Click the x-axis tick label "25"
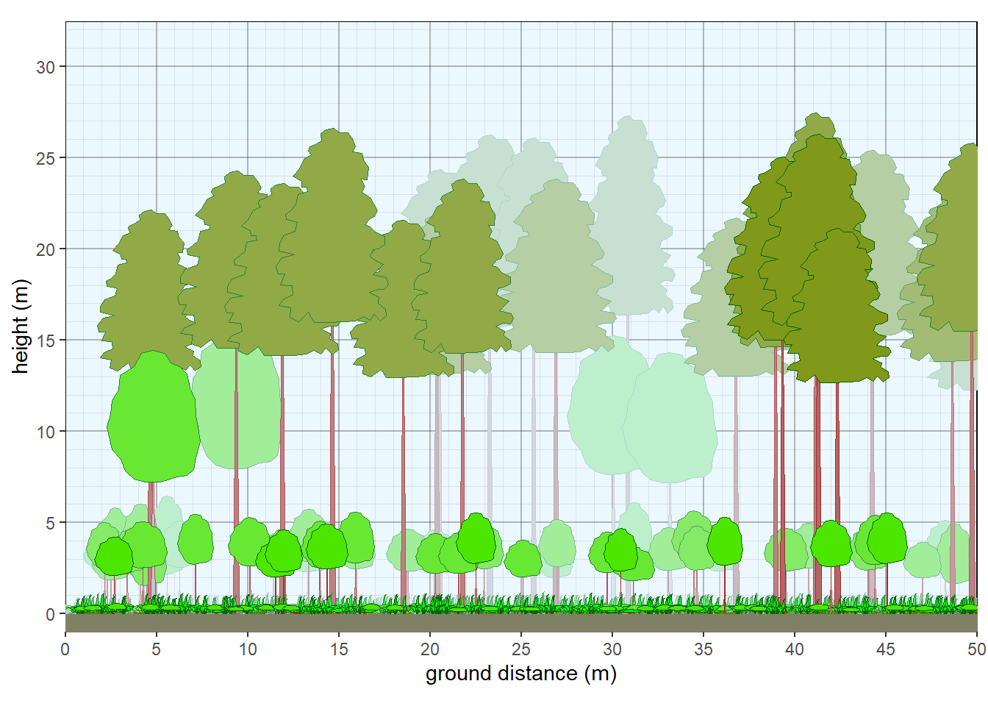Screen dimensions: 988x706 pyautogui.click(x=521, y=649)
